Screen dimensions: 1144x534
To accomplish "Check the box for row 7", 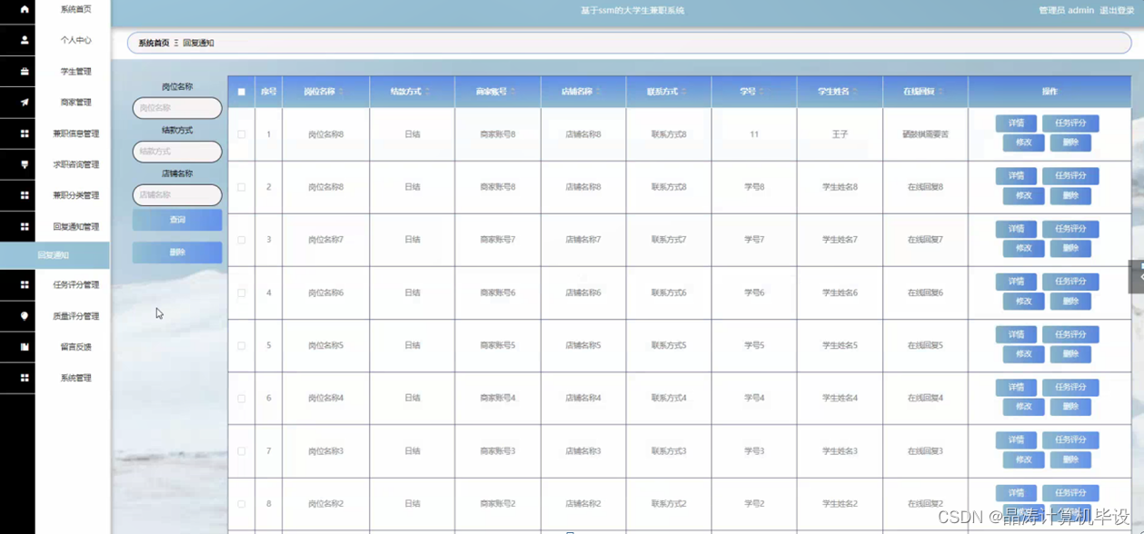I will [x=242, y=450].
